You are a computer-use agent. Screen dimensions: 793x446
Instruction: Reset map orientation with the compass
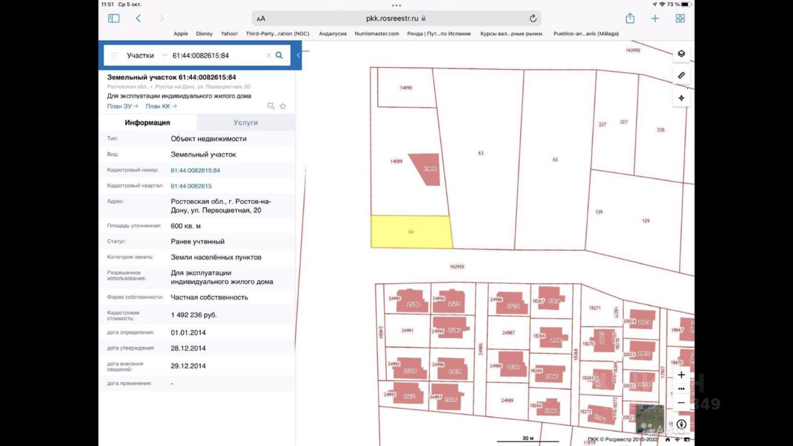click(681, 424)
